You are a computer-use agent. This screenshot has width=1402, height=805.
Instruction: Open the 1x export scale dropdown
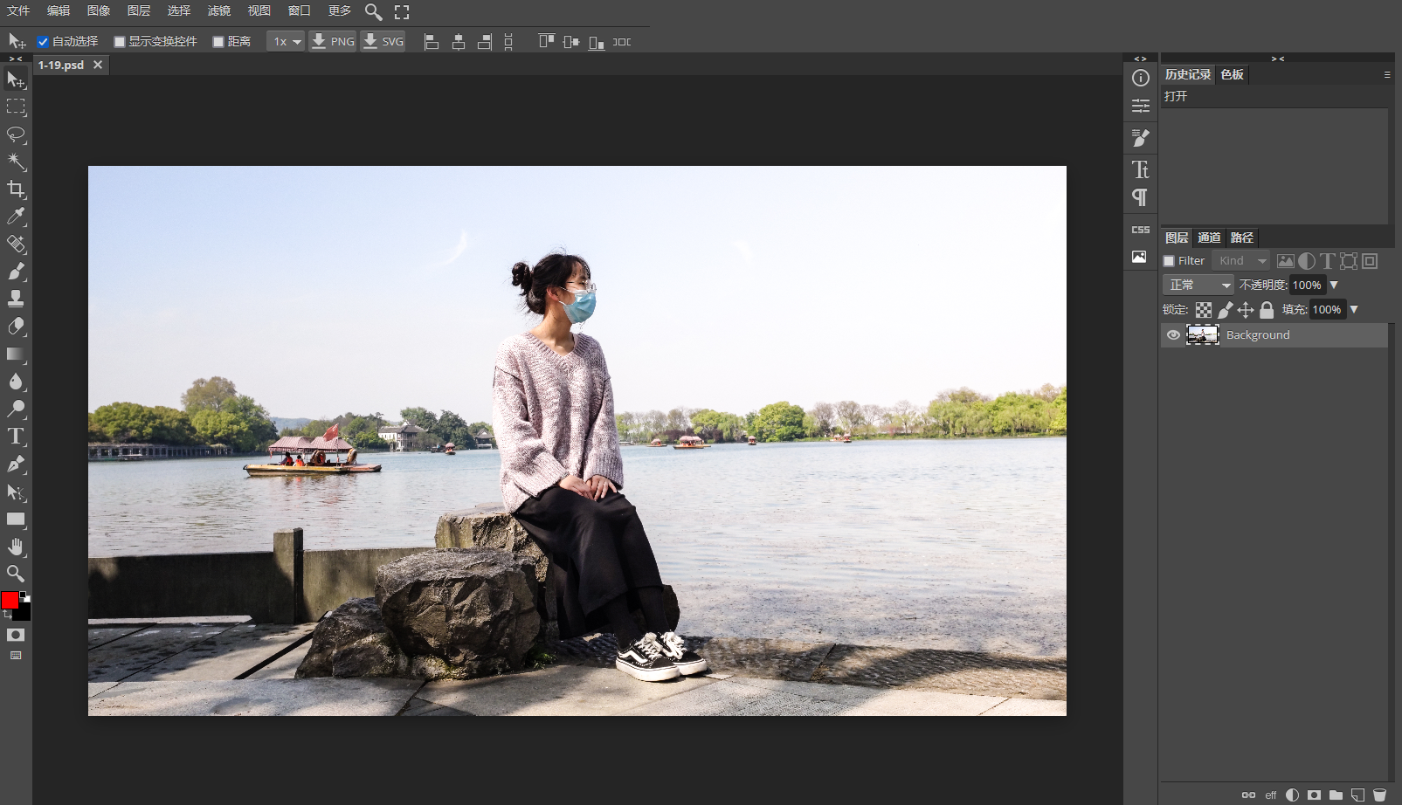[x=286, y=42]
